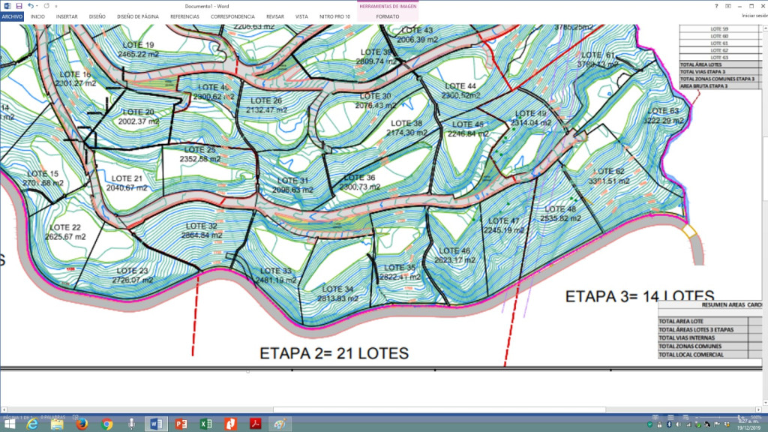768x432 pixels.
Task: Click the Action Center flag tray icon
Action: tap(717, 424)
